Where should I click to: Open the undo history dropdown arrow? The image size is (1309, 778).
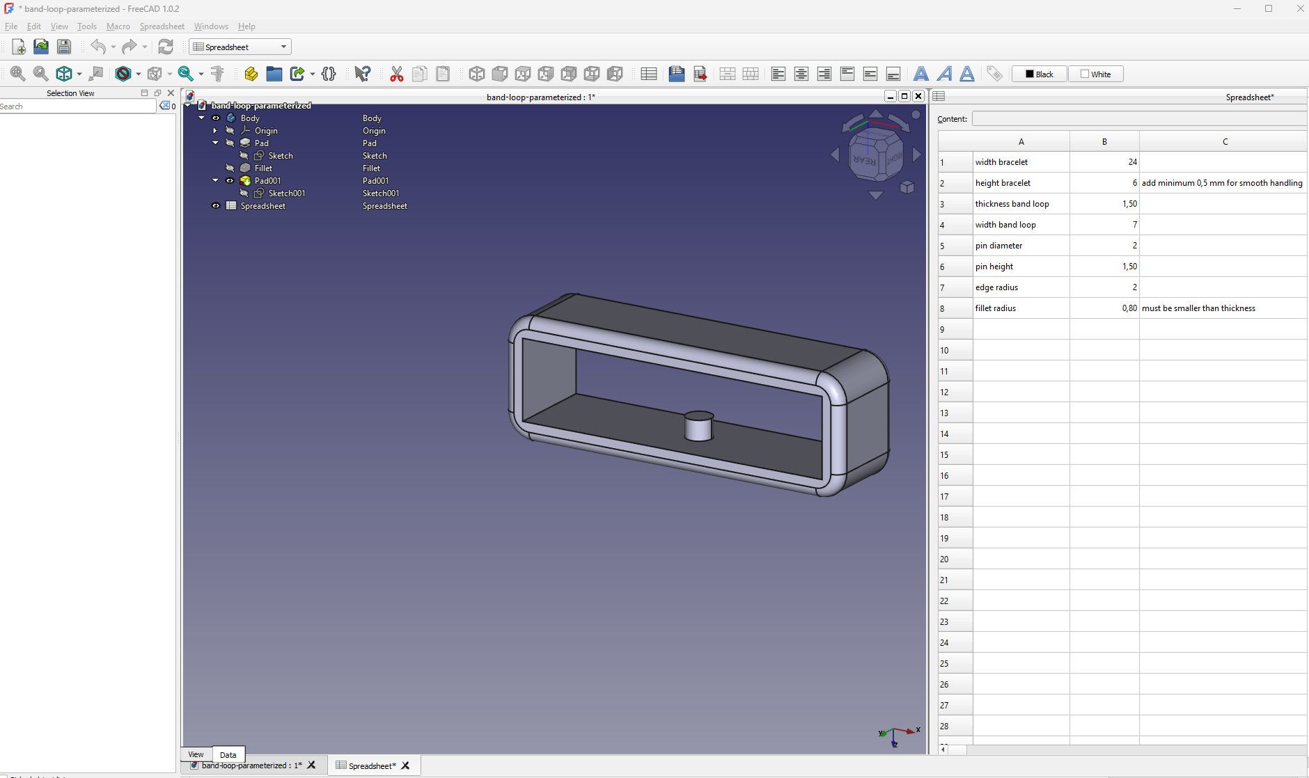[113, 47]
